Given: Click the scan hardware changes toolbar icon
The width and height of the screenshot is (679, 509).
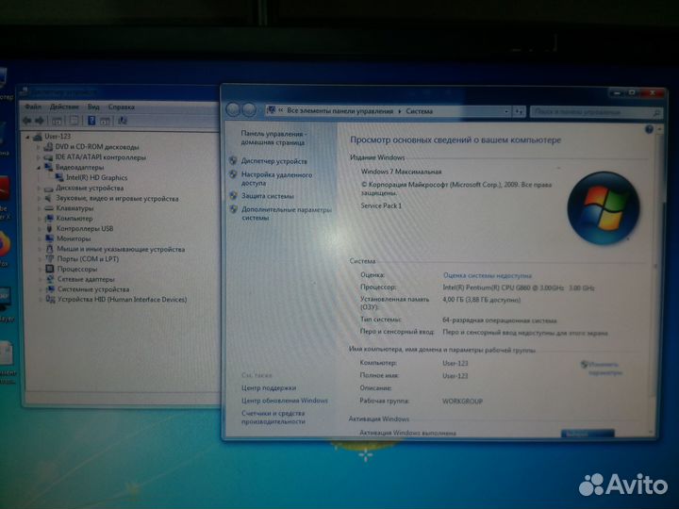Looking at the screenshot, I should point(123,121).
